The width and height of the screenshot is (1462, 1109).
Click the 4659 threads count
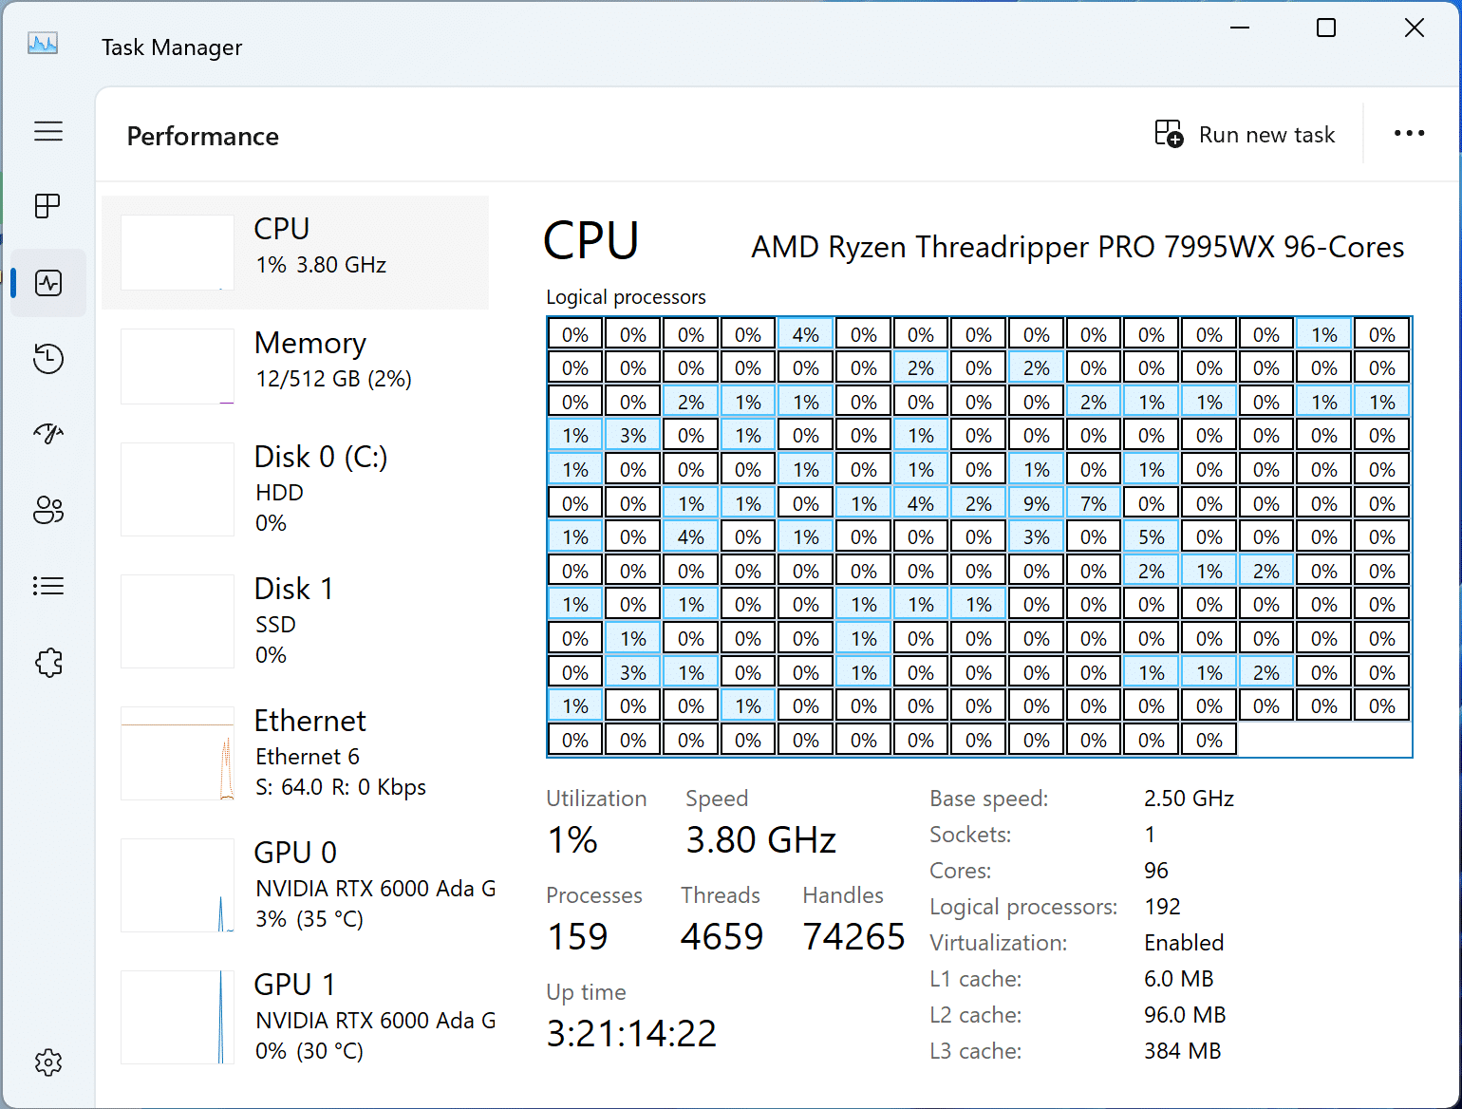(x=722, y=937)
